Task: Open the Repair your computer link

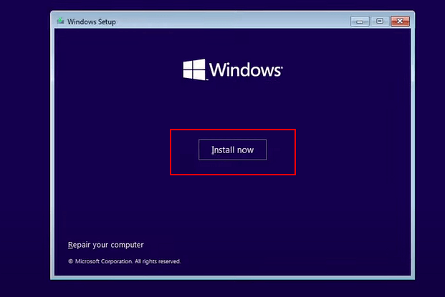Action: pyautogui.click(x=105, y=245)
